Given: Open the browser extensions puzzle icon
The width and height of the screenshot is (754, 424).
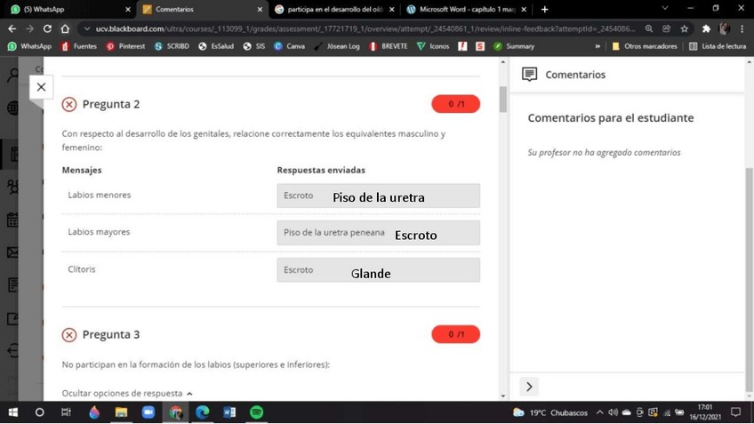Looking at the screenshot, I should point(706,28).
